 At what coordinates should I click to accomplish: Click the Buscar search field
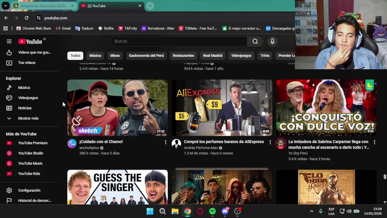pyautogui.click(x=179, y=41)
